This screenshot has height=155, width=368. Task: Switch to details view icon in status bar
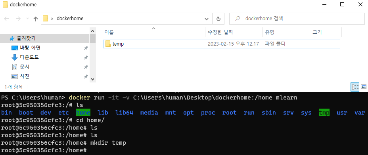355,87
